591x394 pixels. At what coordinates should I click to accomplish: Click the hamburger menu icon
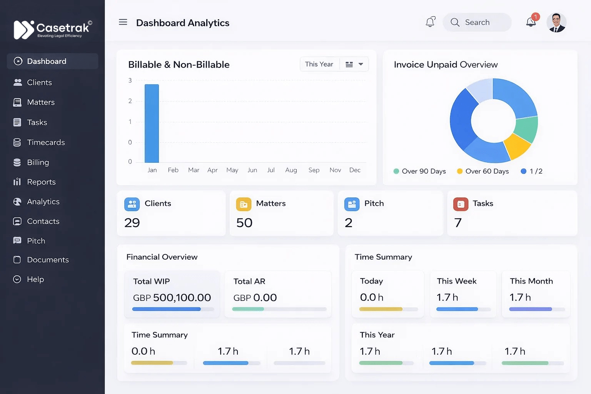123,22
